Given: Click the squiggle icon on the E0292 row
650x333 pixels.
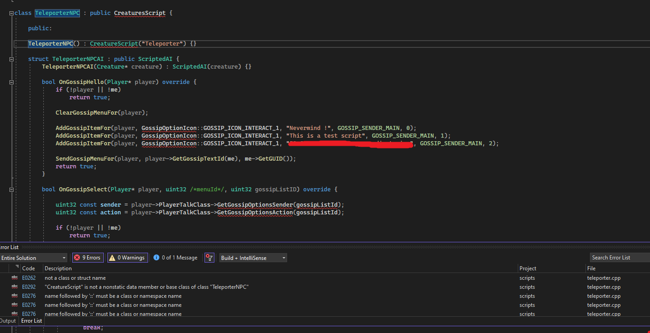Looking at the screenshot, I should click(x=14, y=287).
